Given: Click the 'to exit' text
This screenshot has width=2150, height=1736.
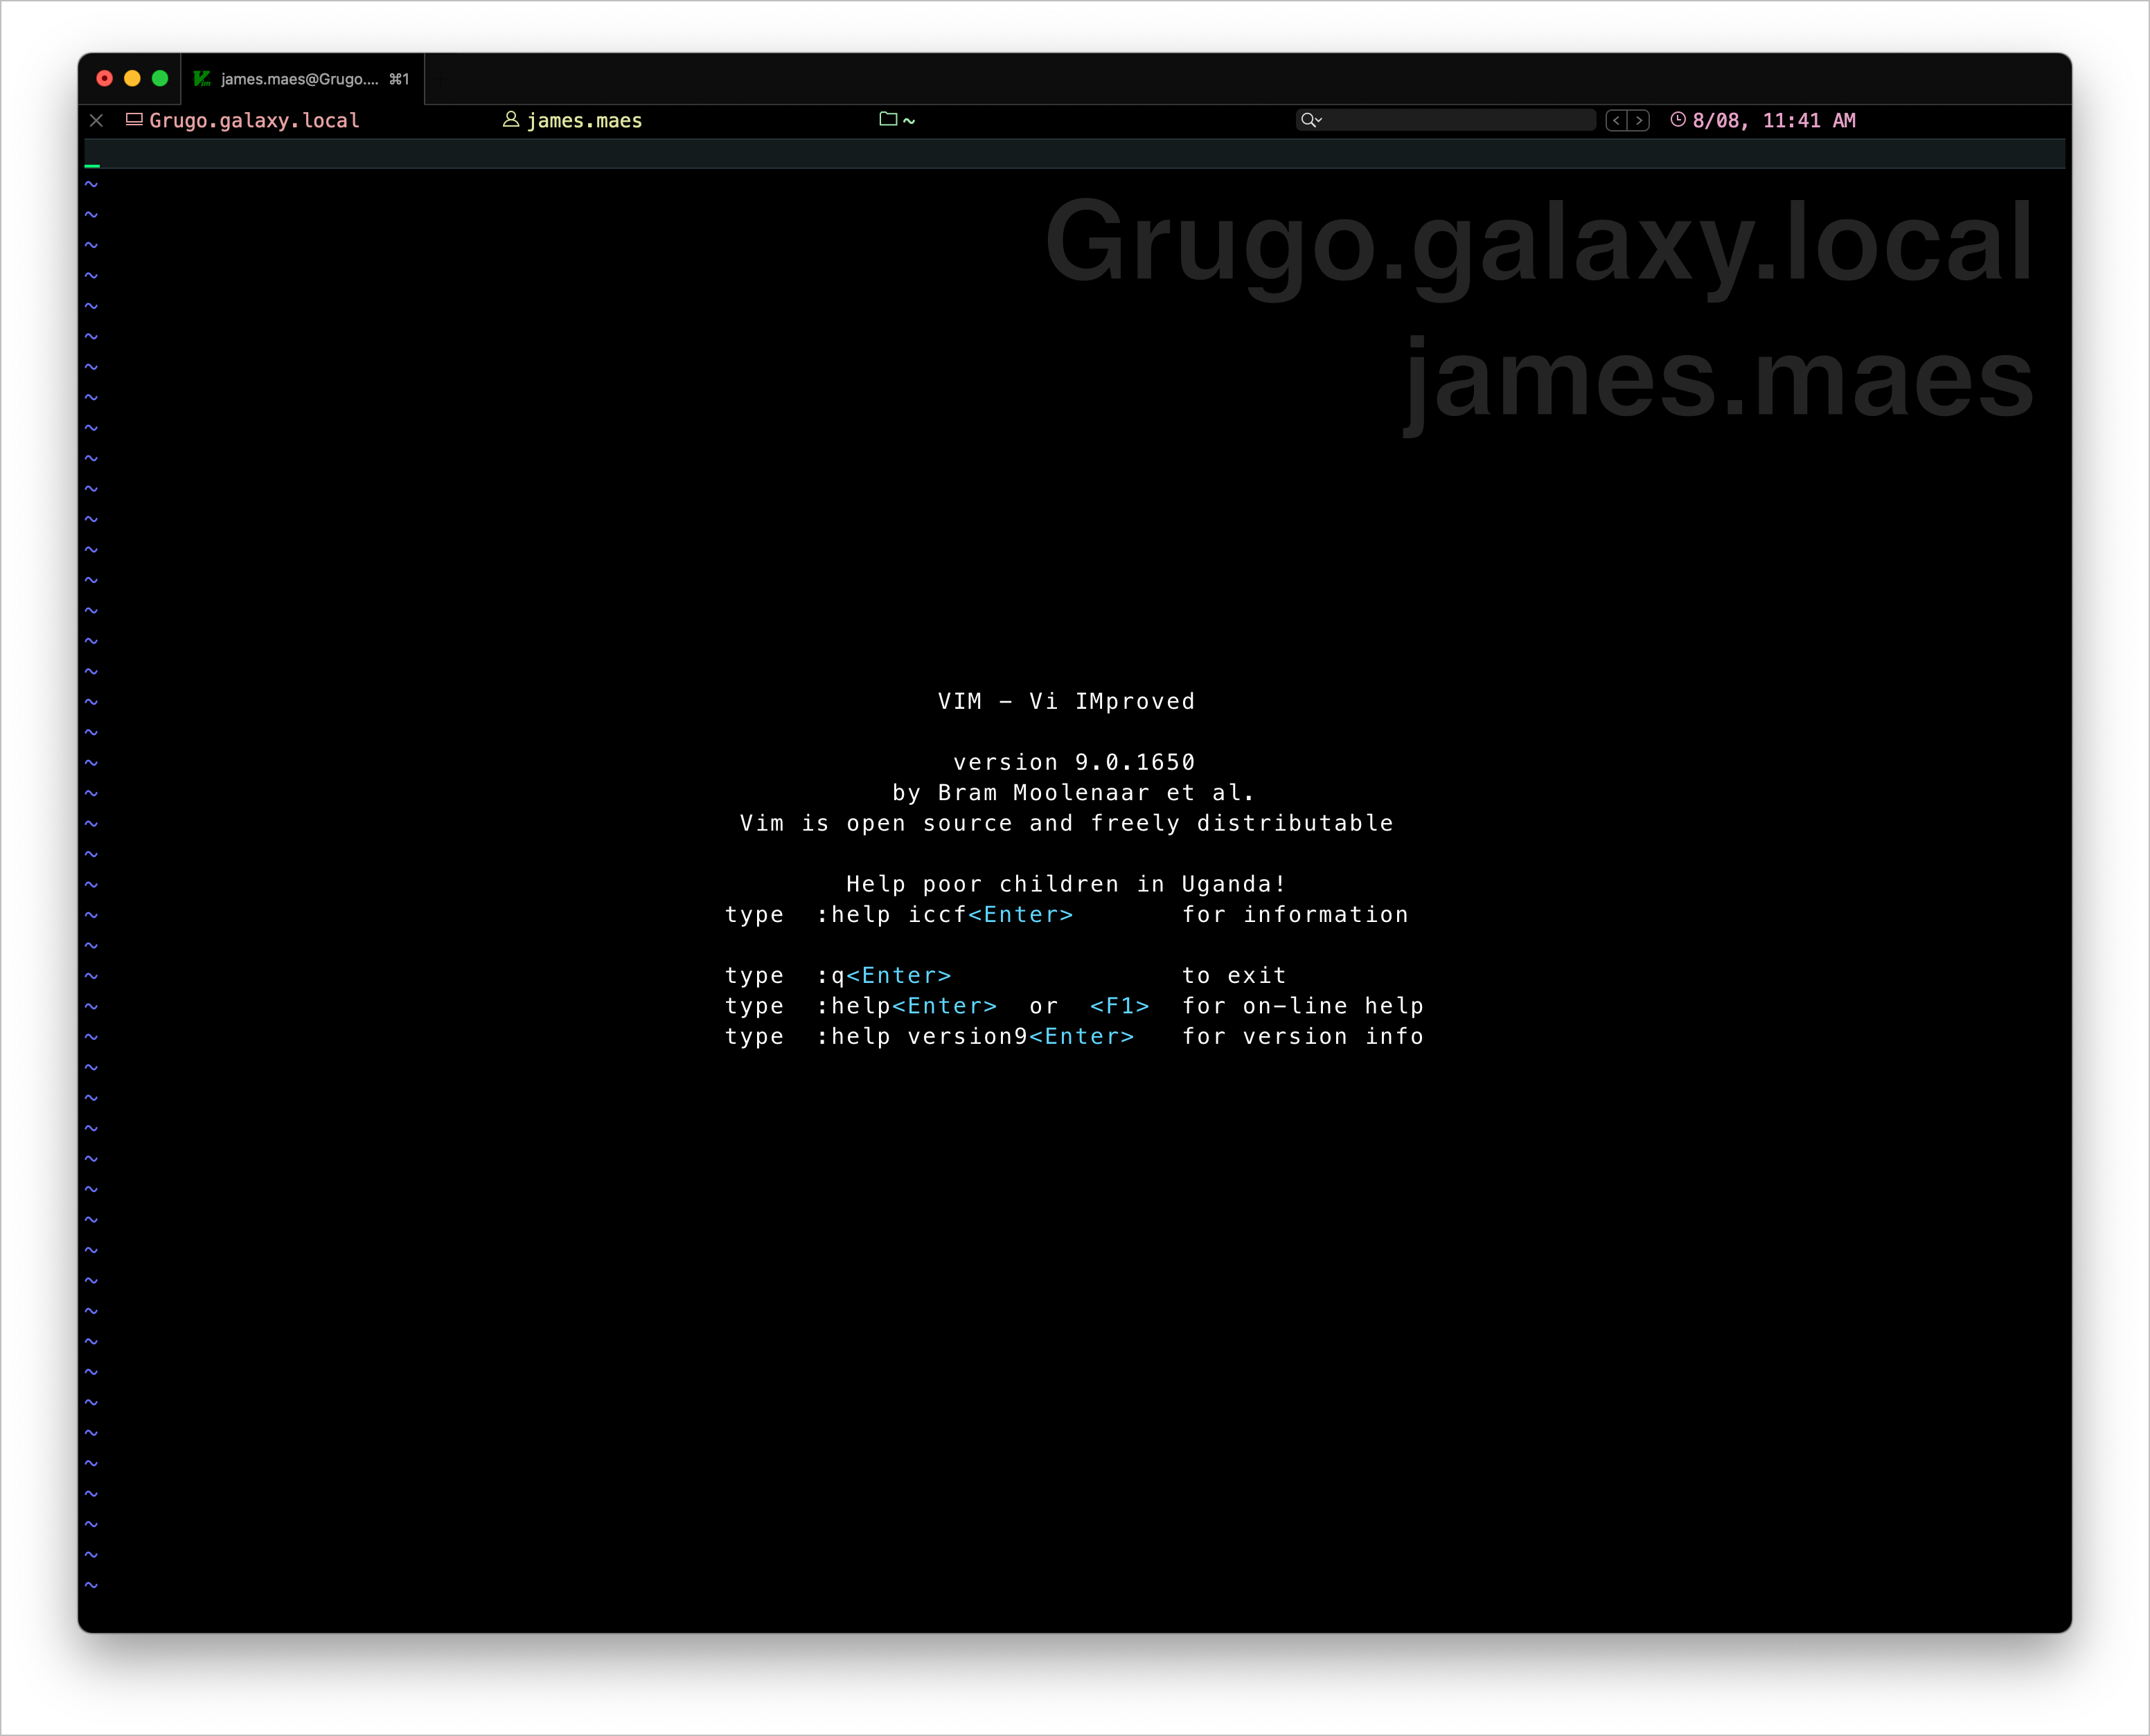Looking at the screenshot, I should pyautogui.click(x=1234, y=975).
